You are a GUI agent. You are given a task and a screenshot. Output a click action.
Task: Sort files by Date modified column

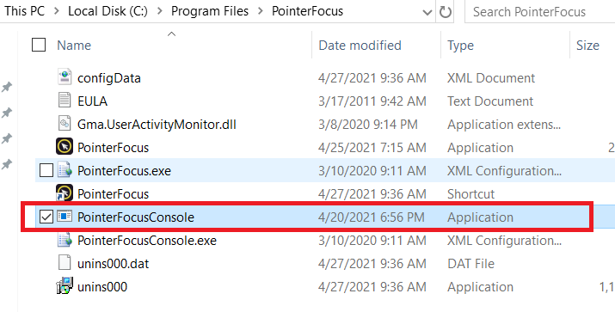[360, 46]
